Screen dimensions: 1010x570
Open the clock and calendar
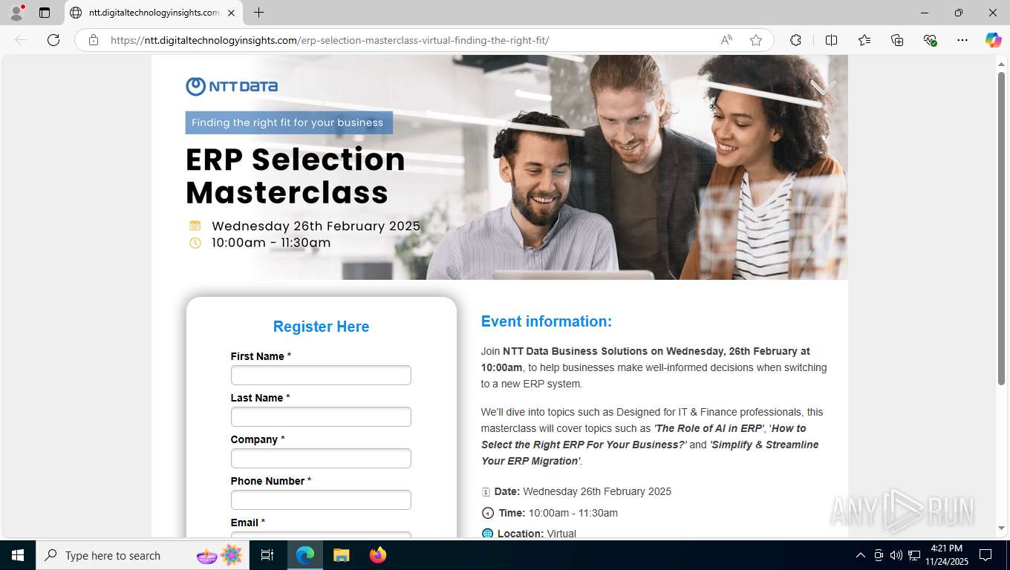tap(945, 555)
